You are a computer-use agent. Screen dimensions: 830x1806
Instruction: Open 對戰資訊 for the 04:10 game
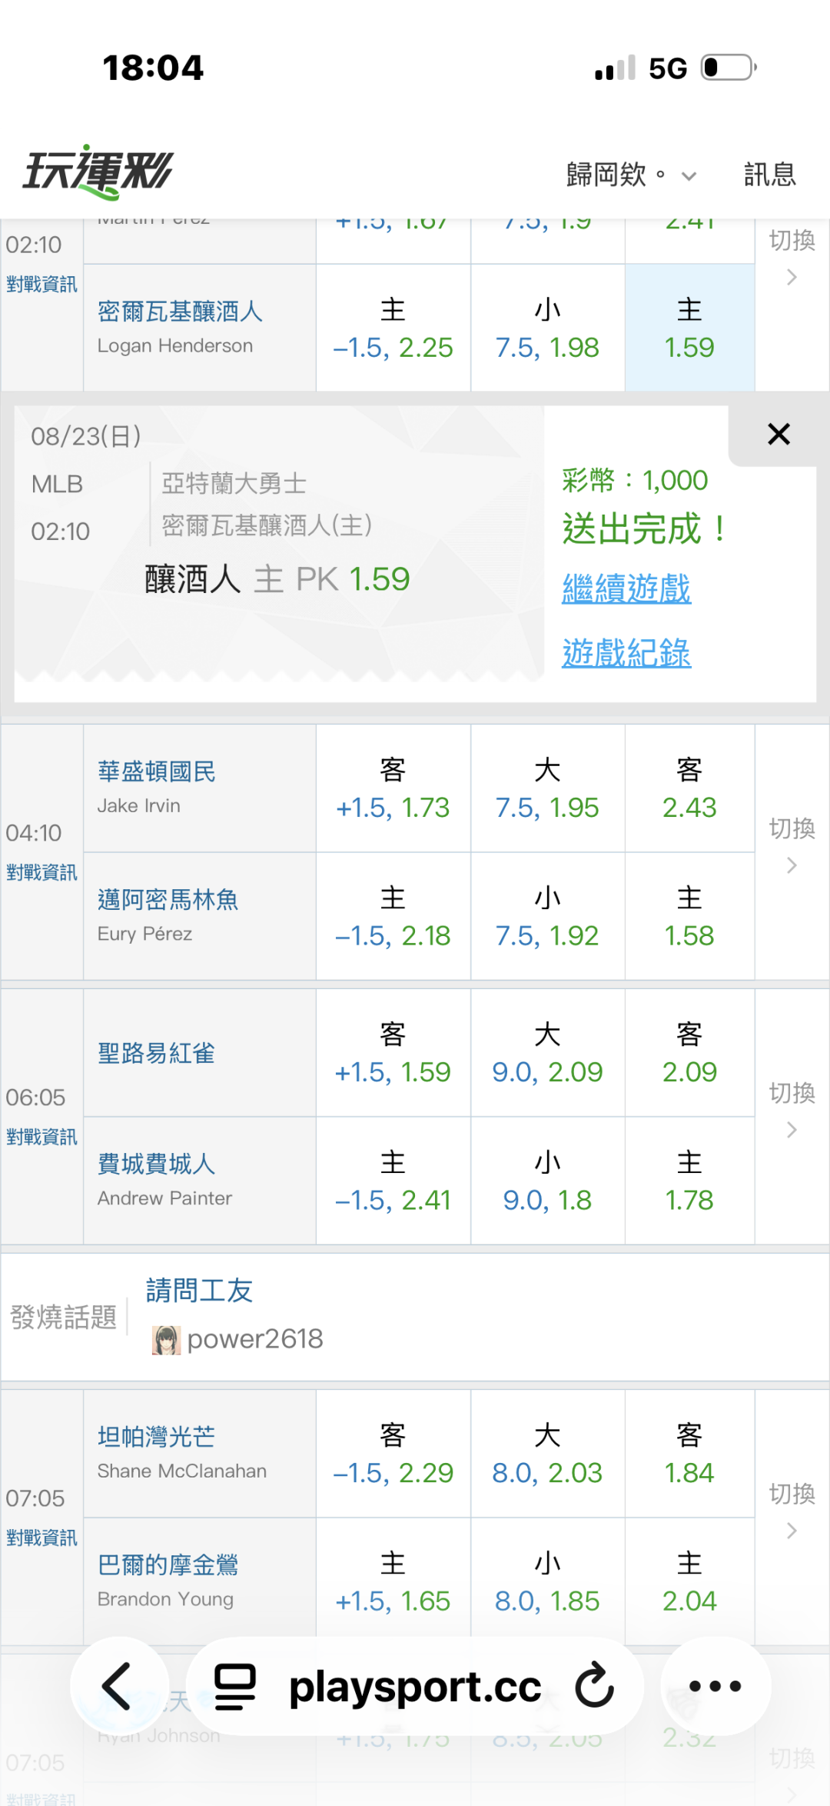(x=41, y=872)
